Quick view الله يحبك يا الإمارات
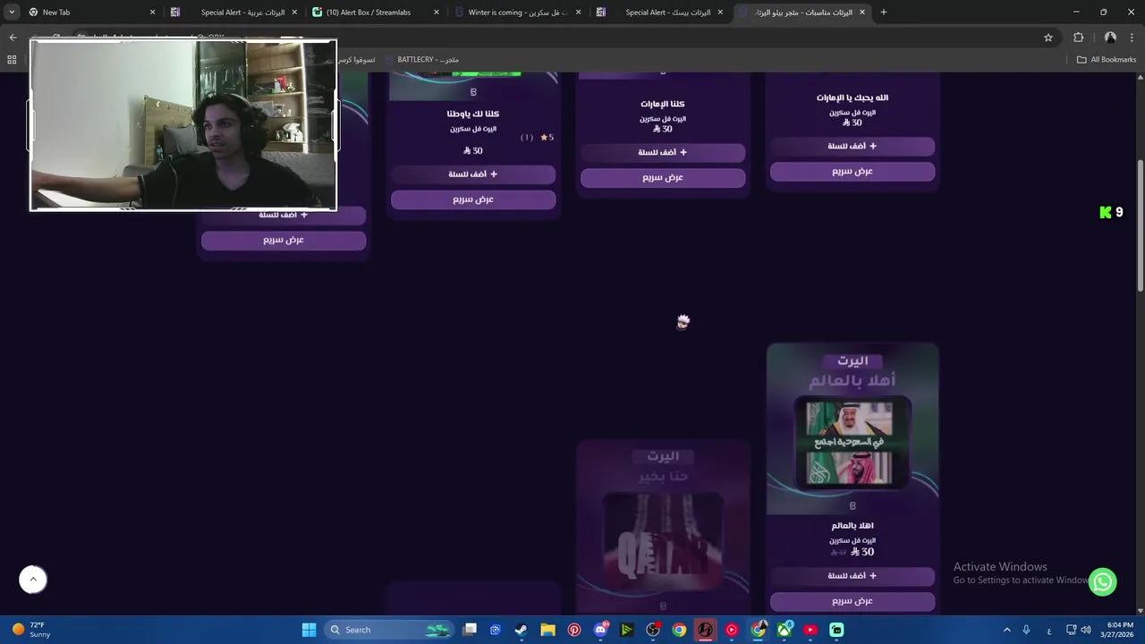This screenshot has width=1145, height=644. [852, 171]
